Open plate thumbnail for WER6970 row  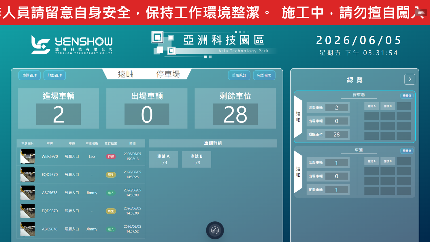click(x=28, y=156)
